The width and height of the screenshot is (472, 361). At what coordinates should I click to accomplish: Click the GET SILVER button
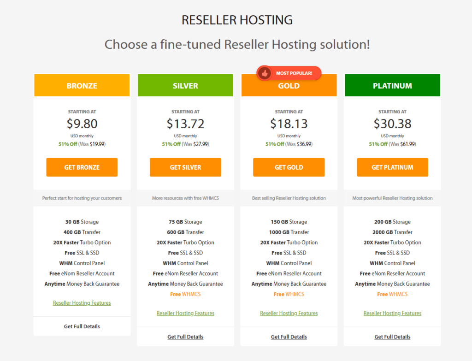pyautogui.click(x=185, y=167)
